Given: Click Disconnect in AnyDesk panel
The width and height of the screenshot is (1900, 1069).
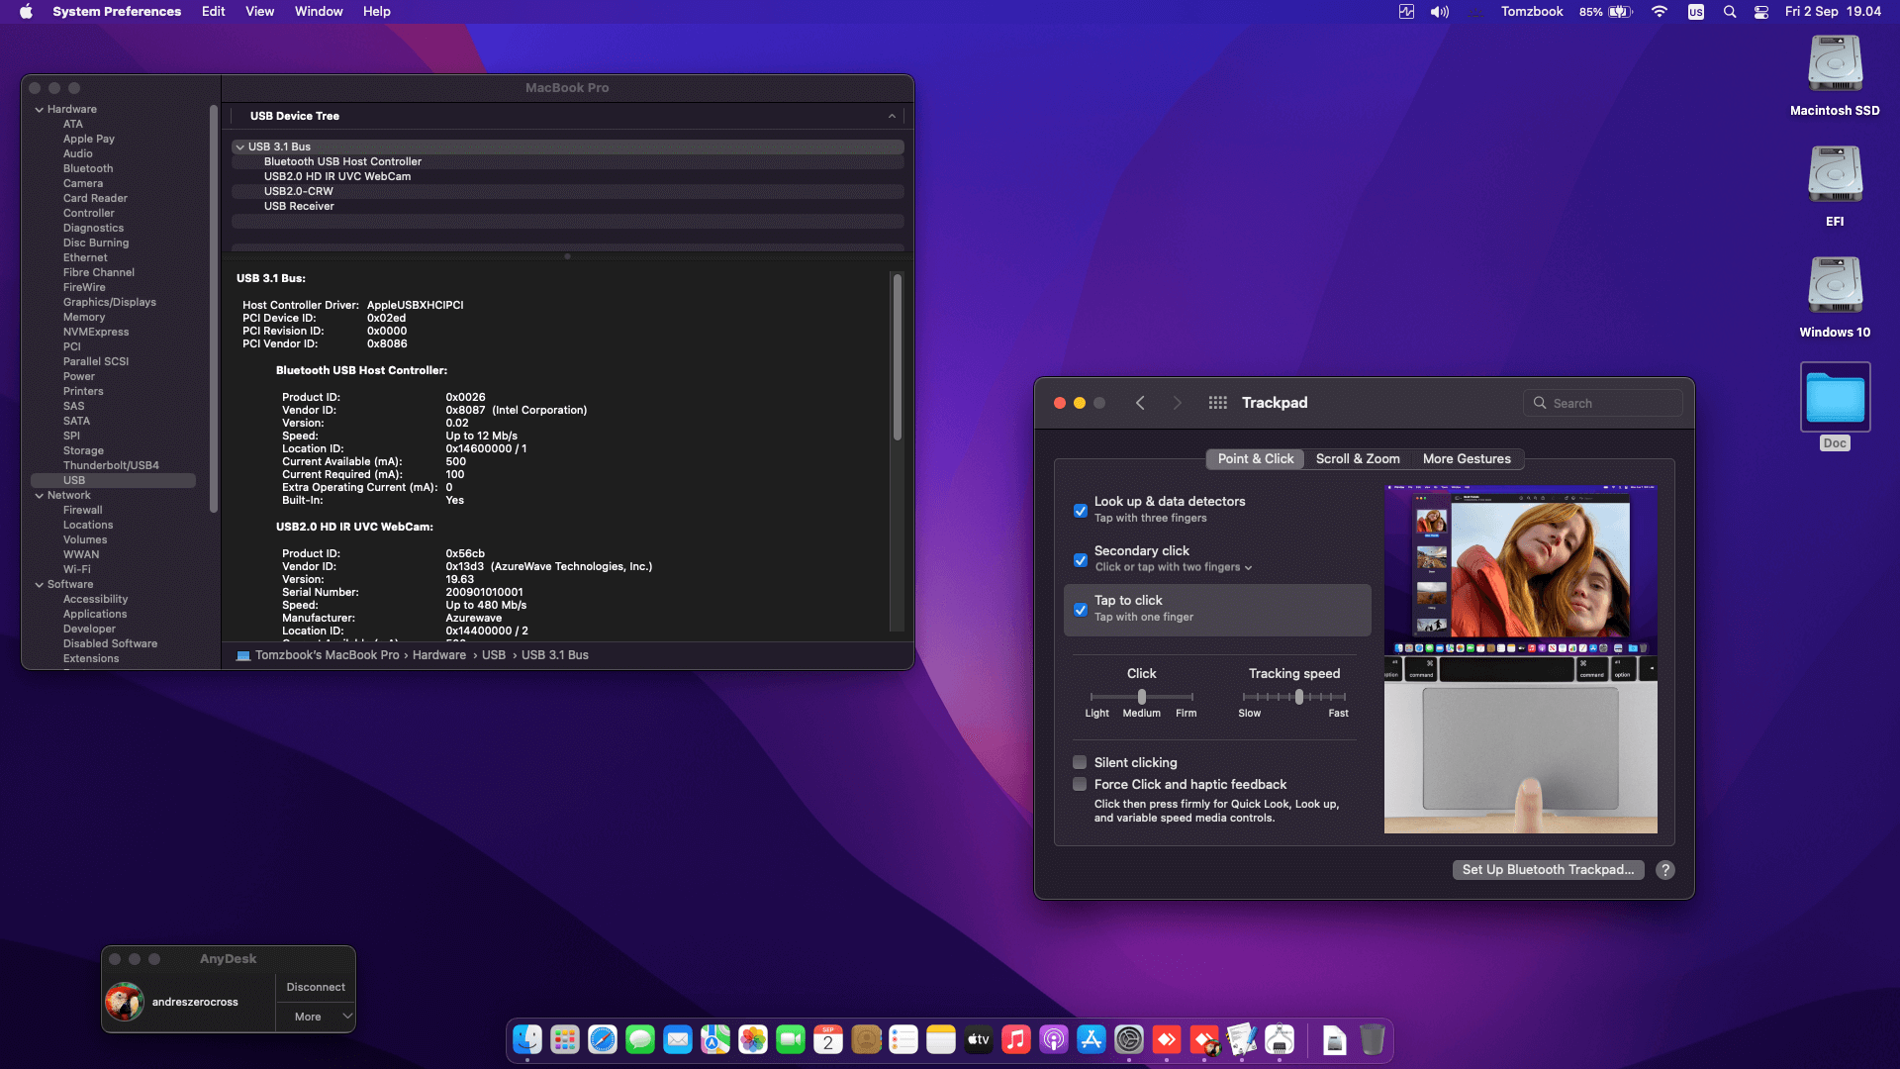Looking at the screenshot, I should (315, 987).
